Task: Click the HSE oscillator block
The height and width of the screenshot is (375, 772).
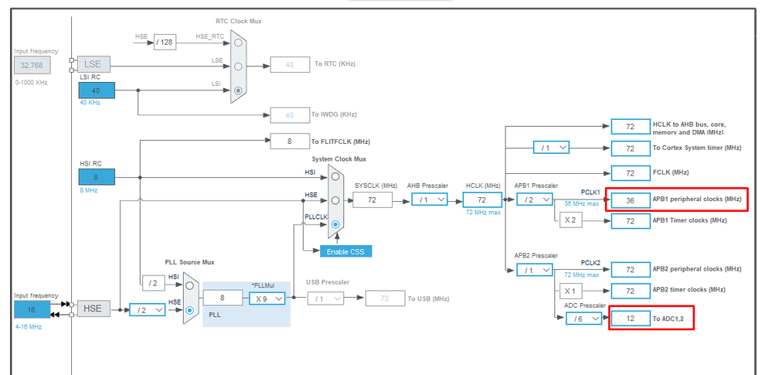Action: click(94, 309)
